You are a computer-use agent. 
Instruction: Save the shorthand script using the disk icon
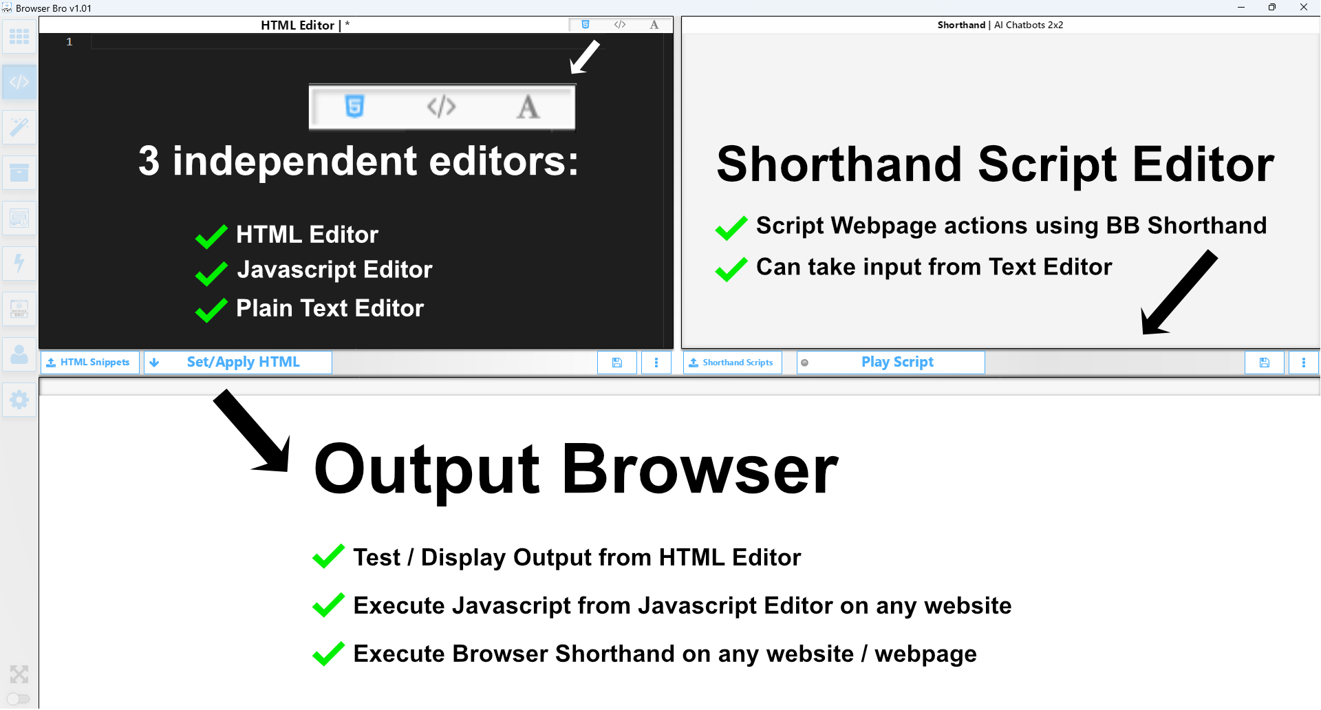(x=1265, y=362)
